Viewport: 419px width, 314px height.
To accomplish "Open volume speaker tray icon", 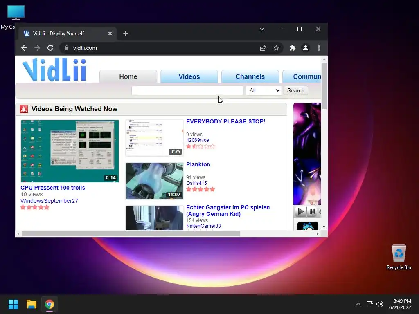I will pyautogui.click(x=379, y=304).
